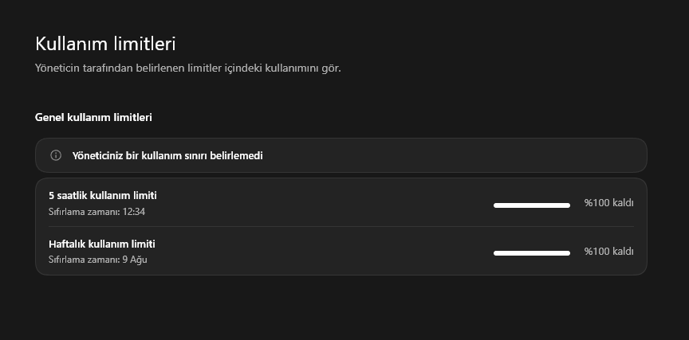Click the 'Sıfırlama zamanı: 12:34' text

96,212
